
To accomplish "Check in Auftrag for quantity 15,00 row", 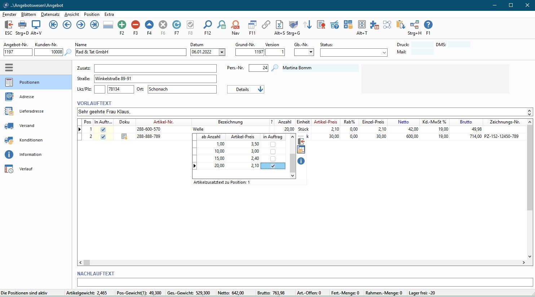I will click(273, 159).
